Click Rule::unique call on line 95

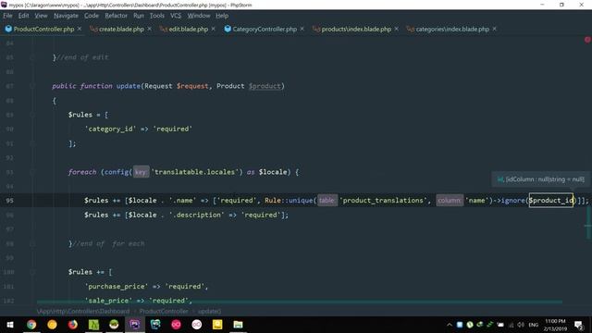click(x=290, y=201)
